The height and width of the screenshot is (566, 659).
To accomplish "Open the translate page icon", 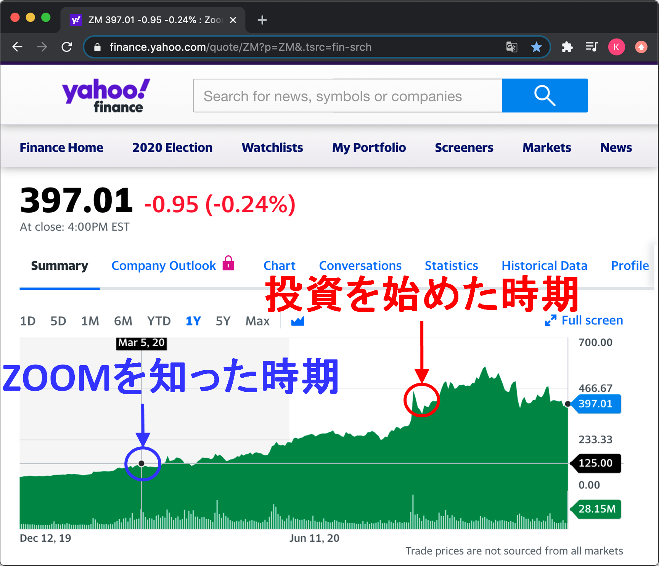I will (x=511, y=47).
